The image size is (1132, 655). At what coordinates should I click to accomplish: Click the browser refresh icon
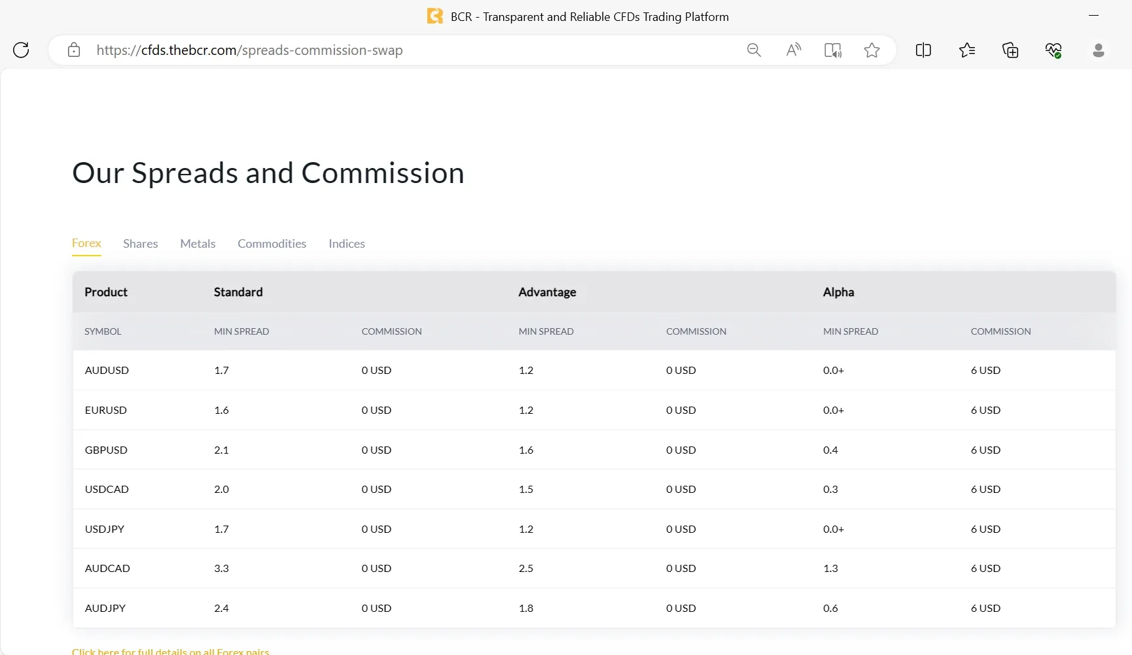coord(21,50)
